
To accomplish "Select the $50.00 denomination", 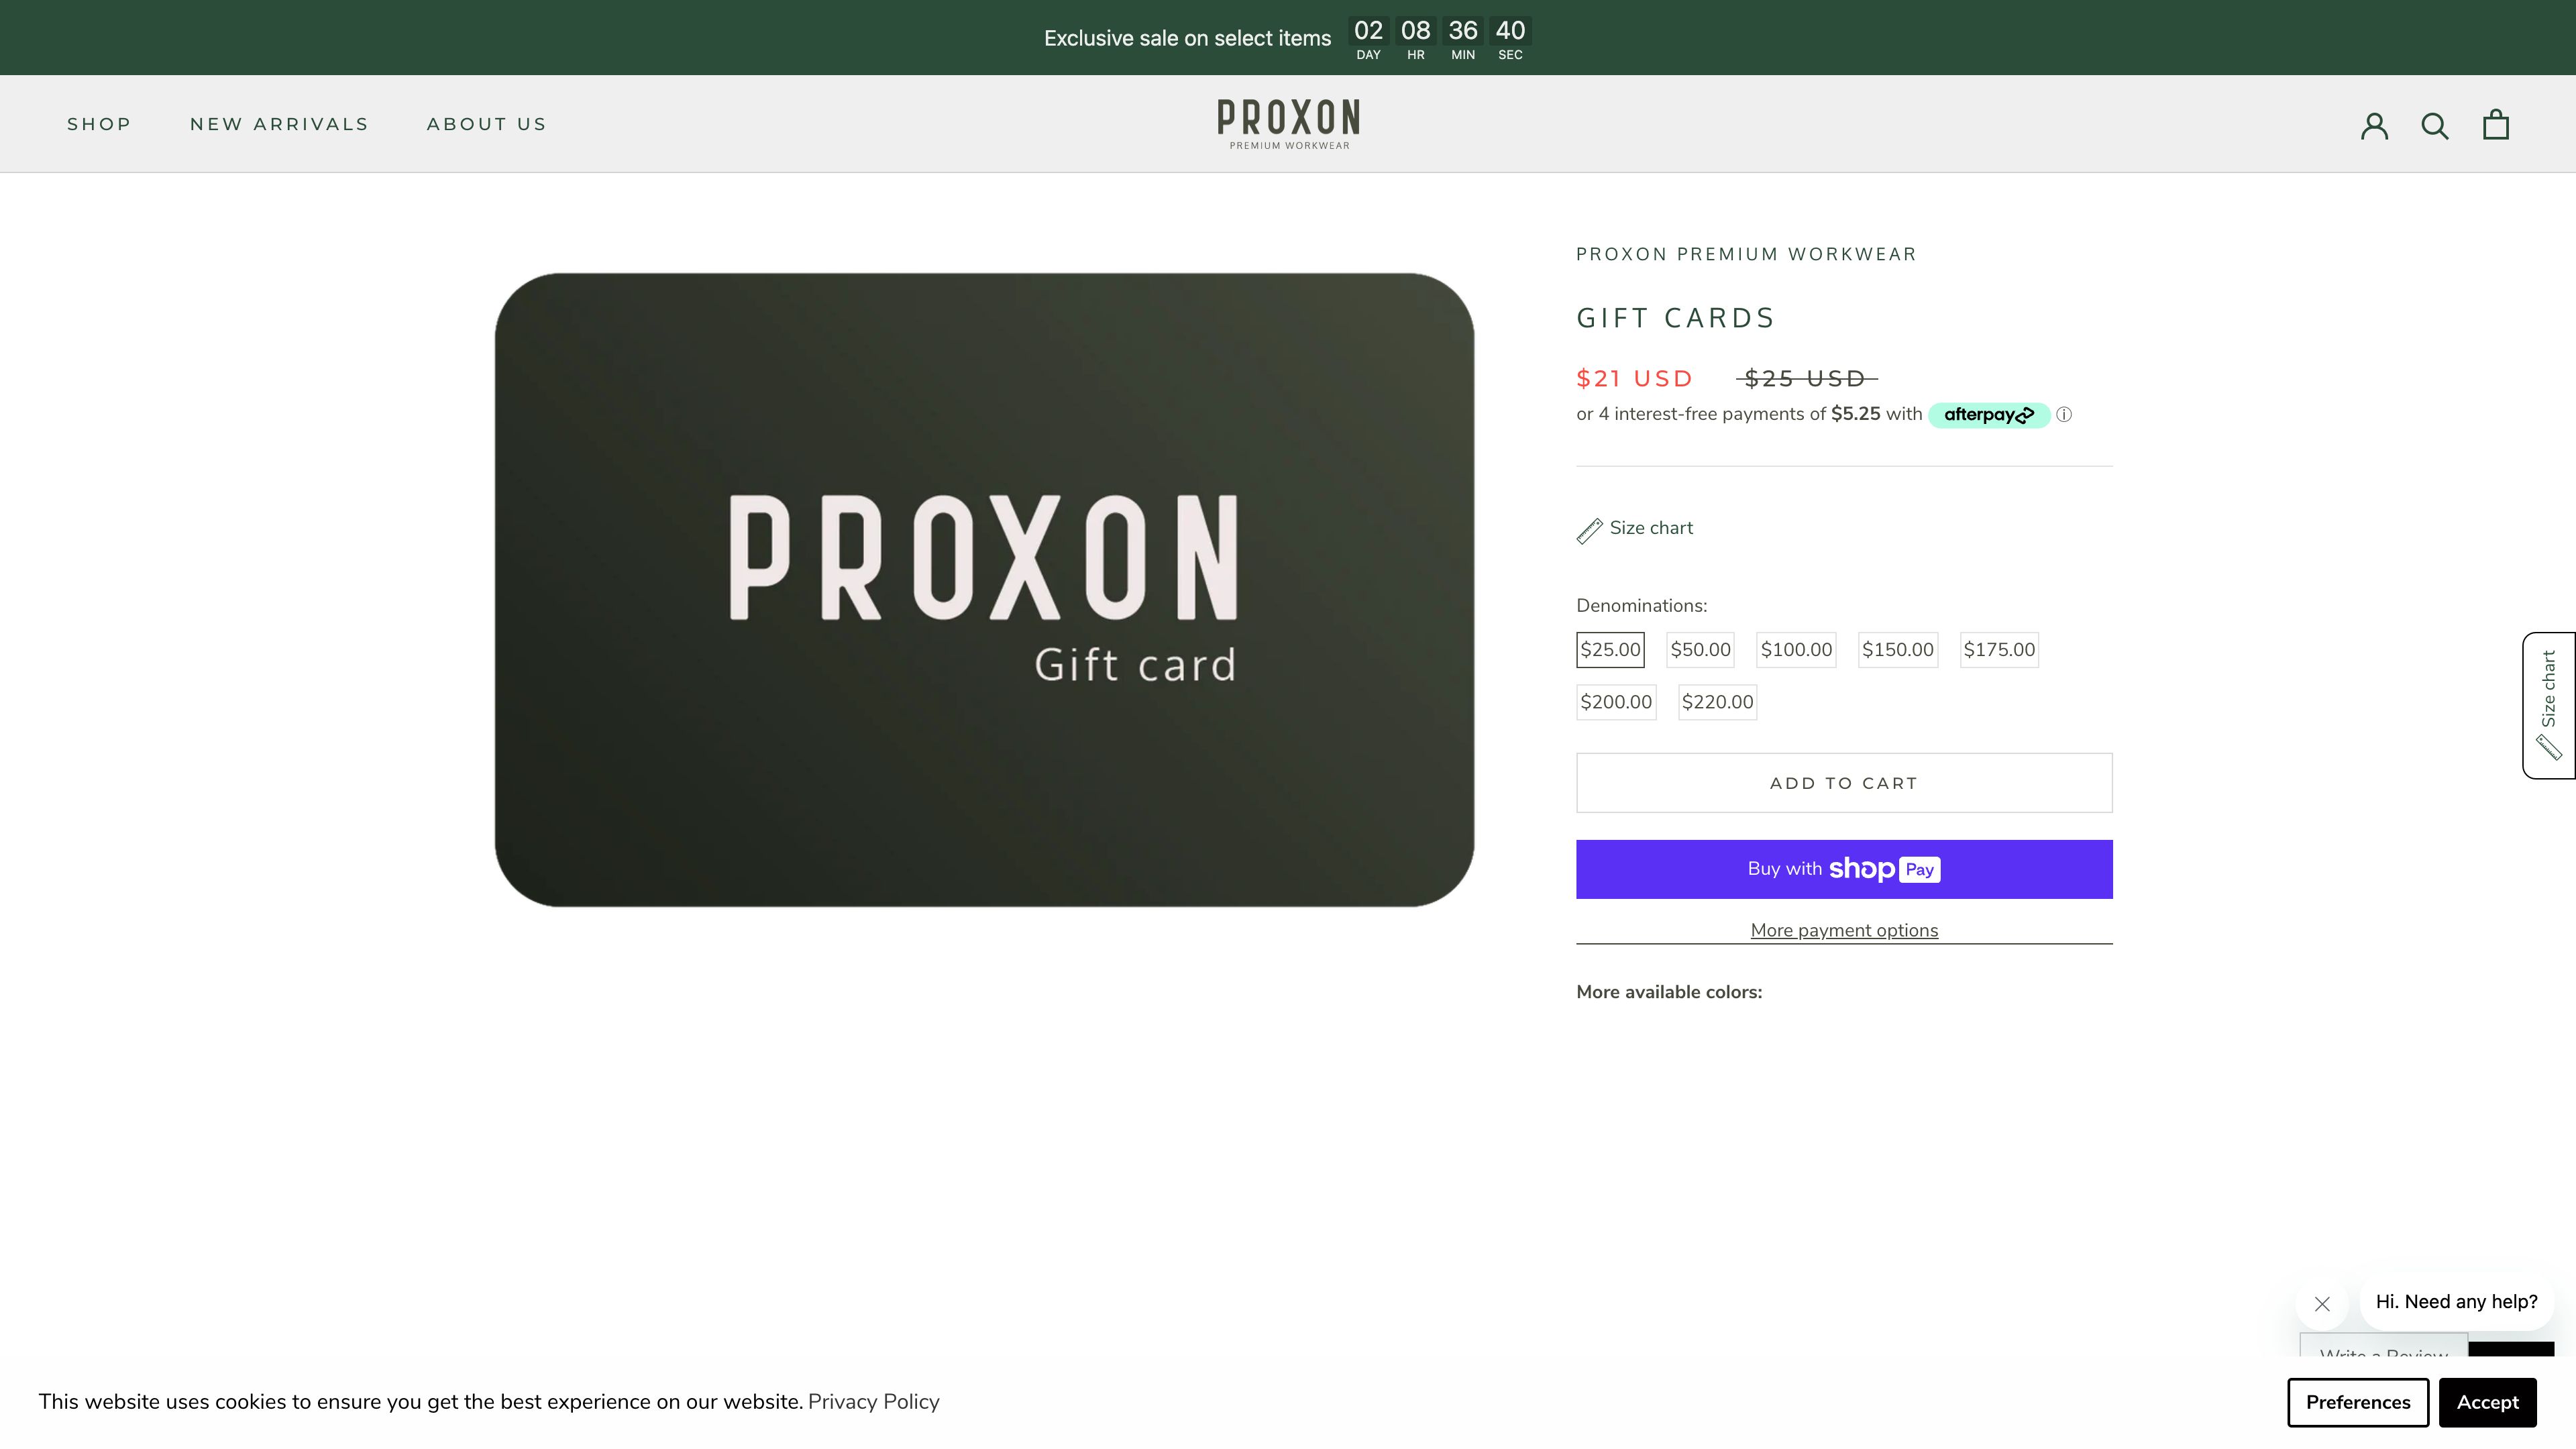I will pos(1700,649).
